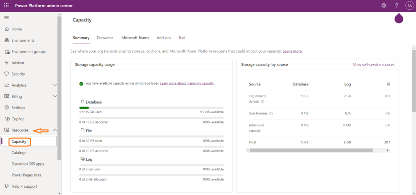
Task: Expand the Billing section chevron
Action: point(55,97)
